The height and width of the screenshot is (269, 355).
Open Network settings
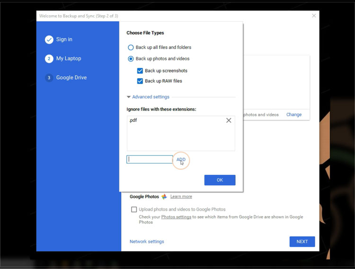coord(147,242)
